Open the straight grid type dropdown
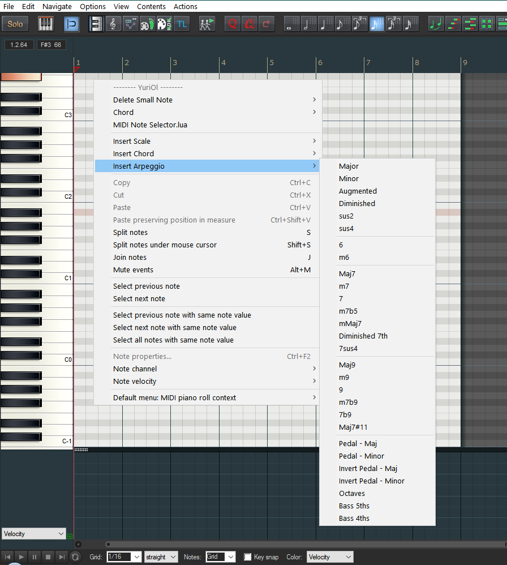The height and width of the screenshot is (565, 507). (x=161, y=557)
